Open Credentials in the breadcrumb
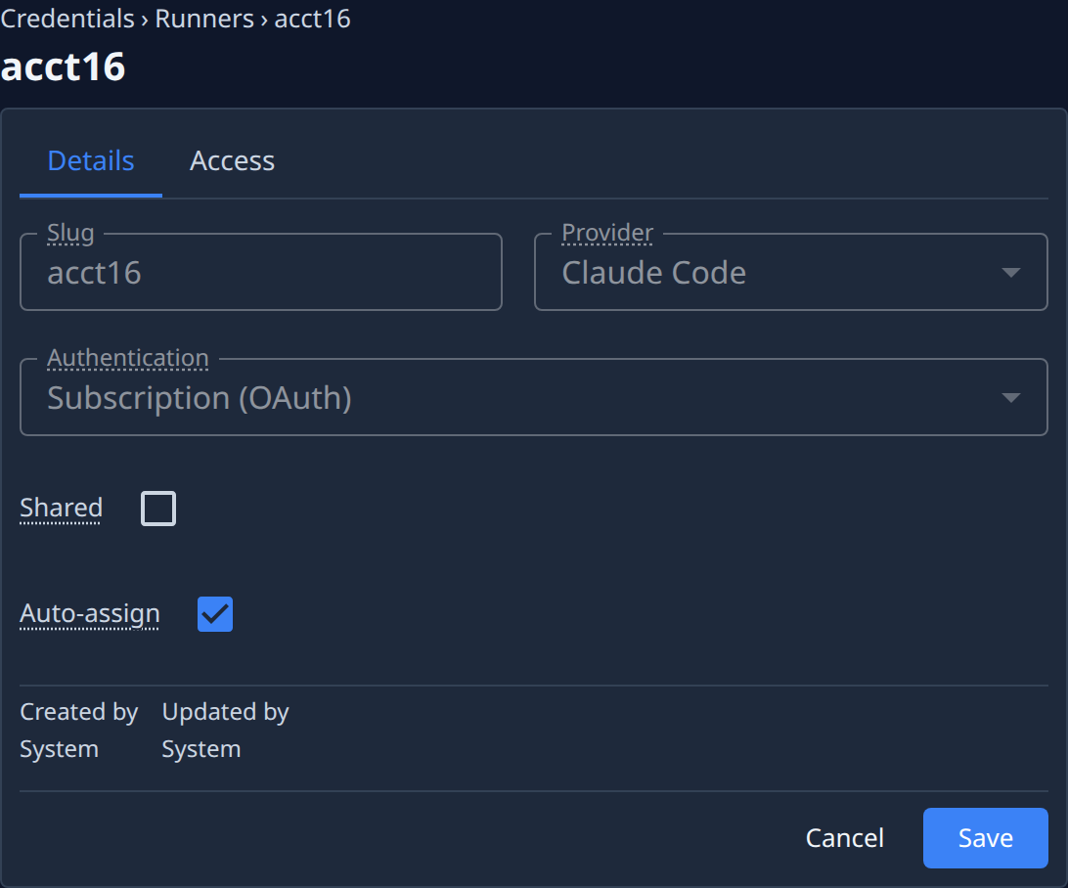This screenshot has width=1068, height=888. tap(67, 19)
